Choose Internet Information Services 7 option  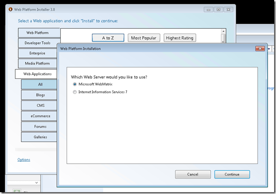(75, 92)
